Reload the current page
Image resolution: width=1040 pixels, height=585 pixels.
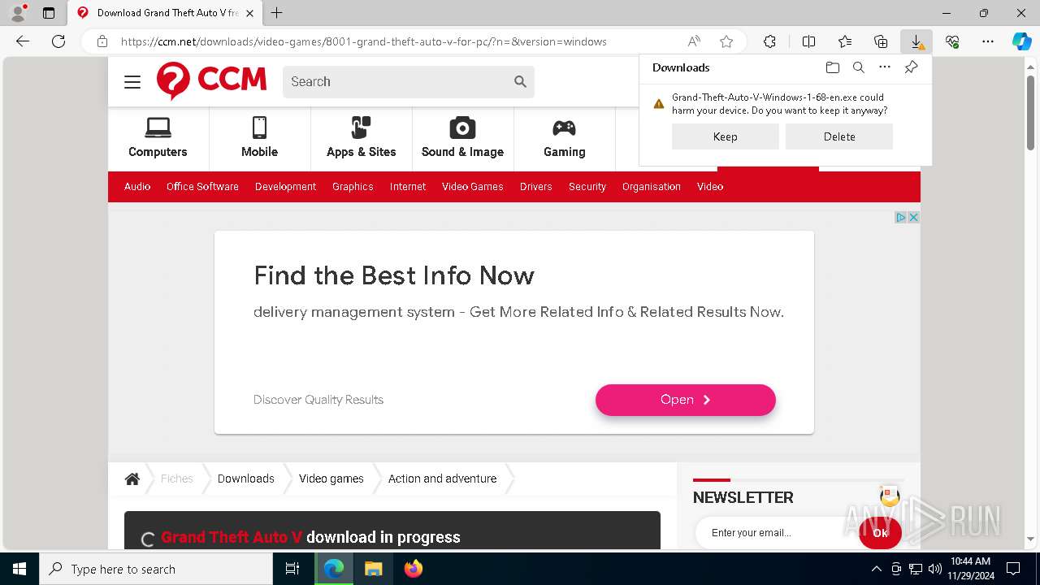(x=58, y=41)
